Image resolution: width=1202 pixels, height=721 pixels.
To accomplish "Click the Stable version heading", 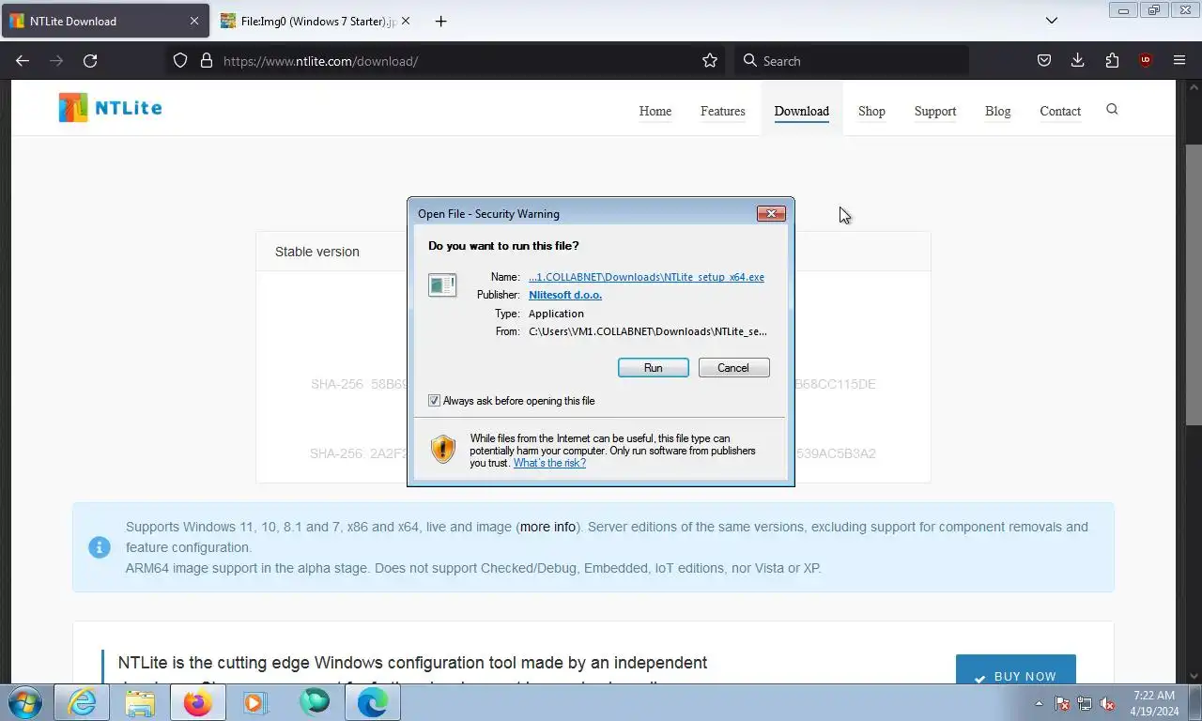I will pyautogui.click(x=317, y=252).
